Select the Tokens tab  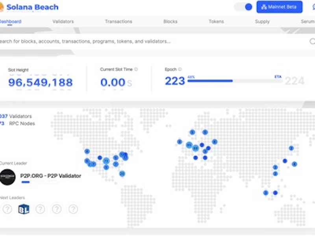coord(216,22)
